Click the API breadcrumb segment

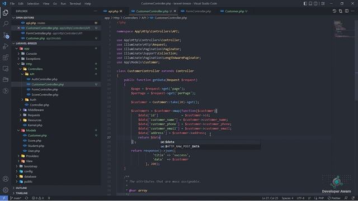(x=144, y=18)
